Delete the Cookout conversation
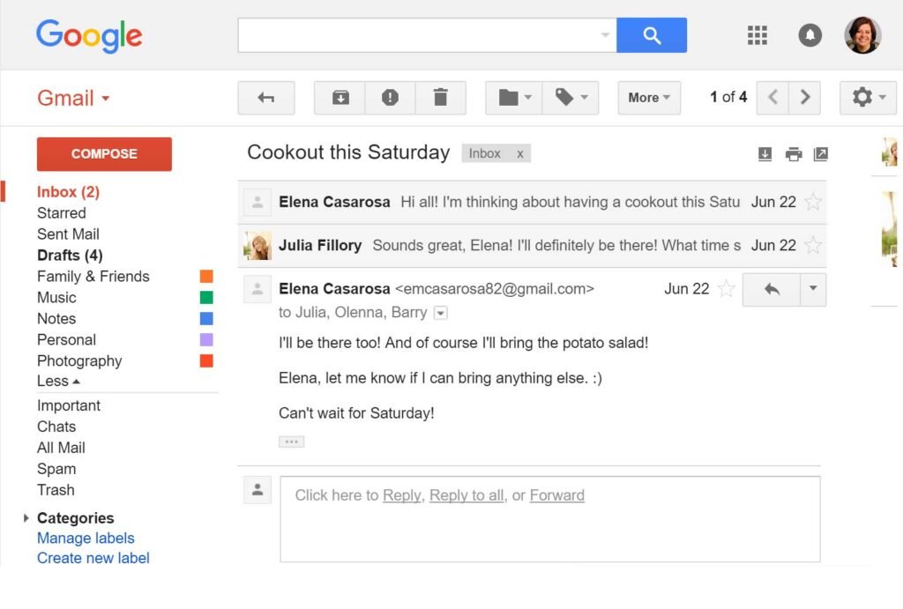The height and width of the screenshot is (609, 903). pyautogui.click(x=441, y=98)
